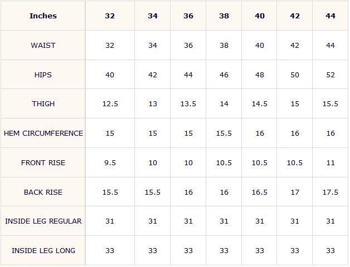Click the THIGH row label
This screenshot has height=267, width=350.
[43, 103]
